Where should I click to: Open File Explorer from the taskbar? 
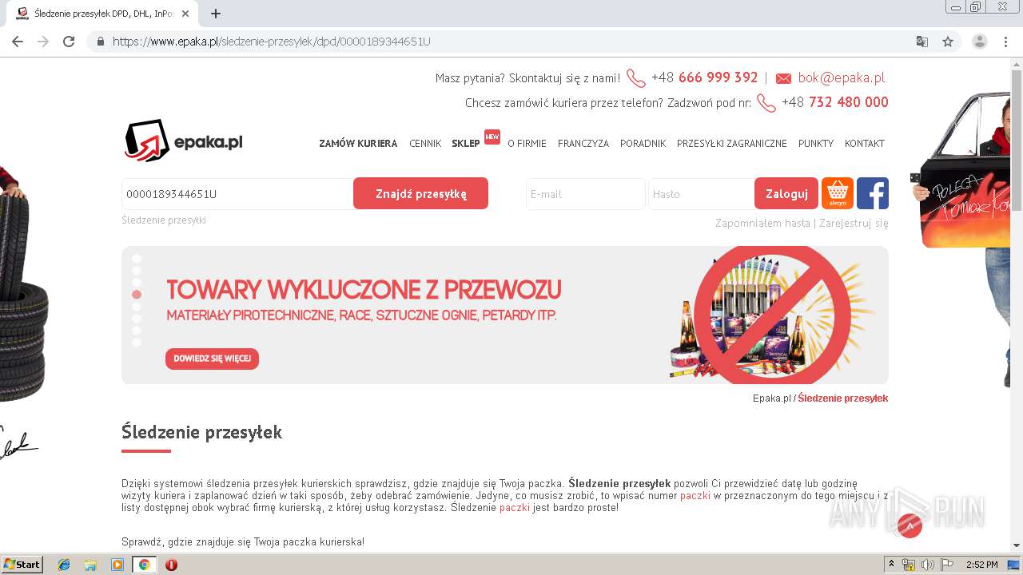[x=90, y=565]
